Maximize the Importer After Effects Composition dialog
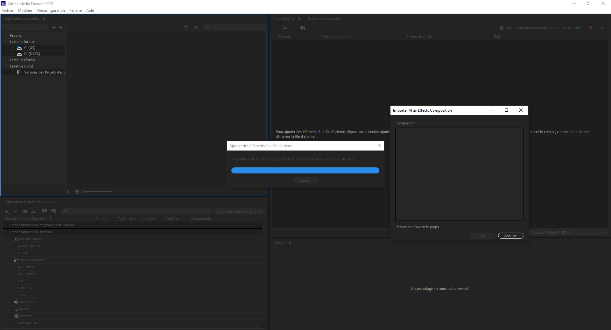Screen dimensions: 611x330 pyautogui.click(x=506, y=110)
